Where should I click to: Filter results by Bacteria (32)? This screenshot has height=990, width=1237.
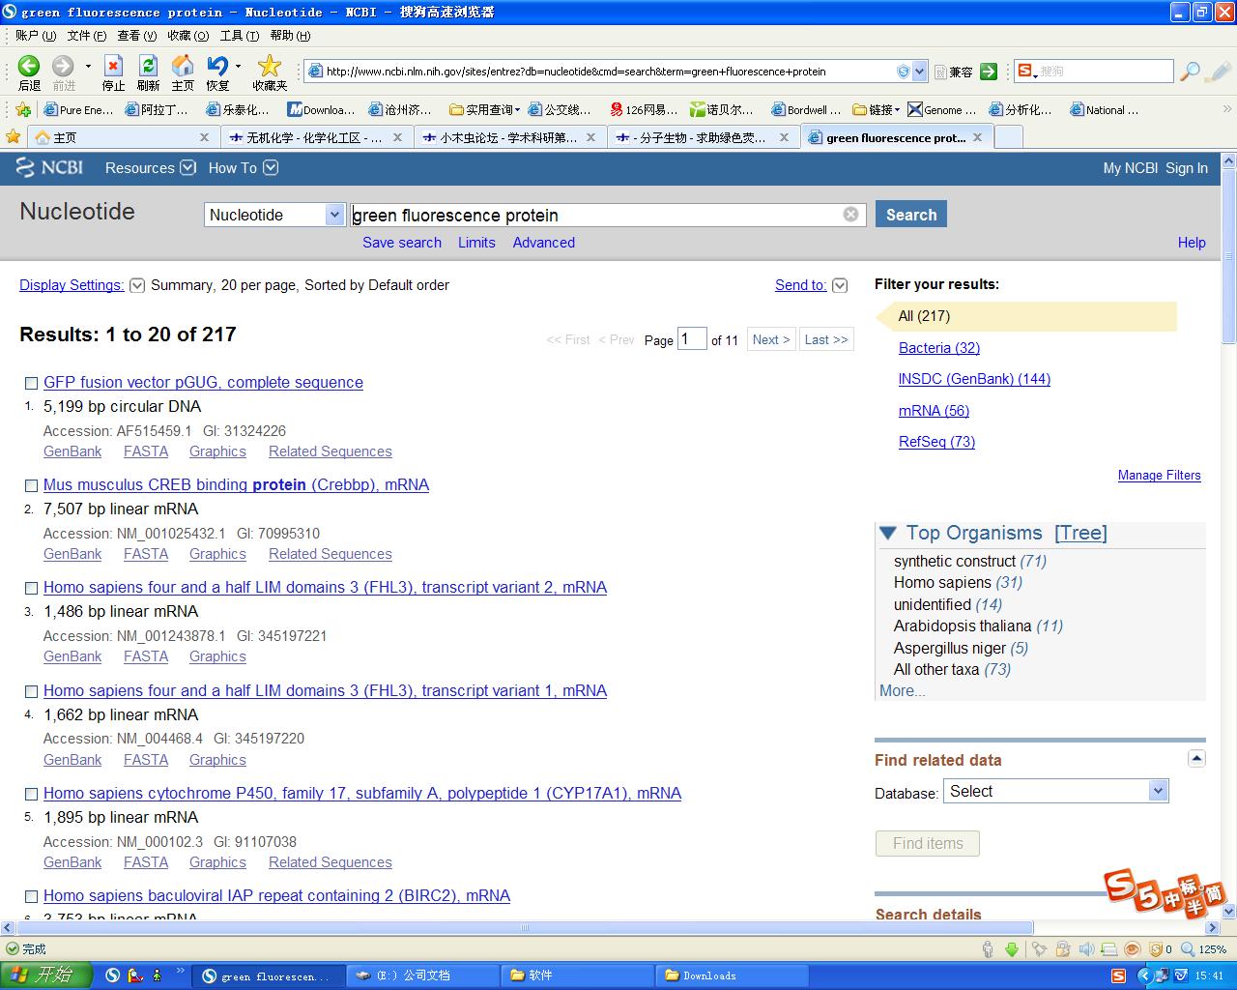tap(939, 348)
